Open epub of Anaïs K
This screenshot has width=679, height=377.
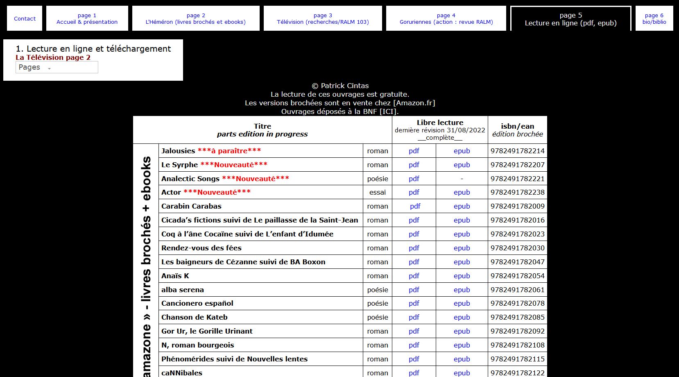[x=462, y=276]
